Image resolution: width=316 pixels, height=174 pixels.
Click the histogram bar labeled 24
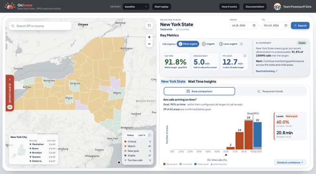tap(249, 135)
